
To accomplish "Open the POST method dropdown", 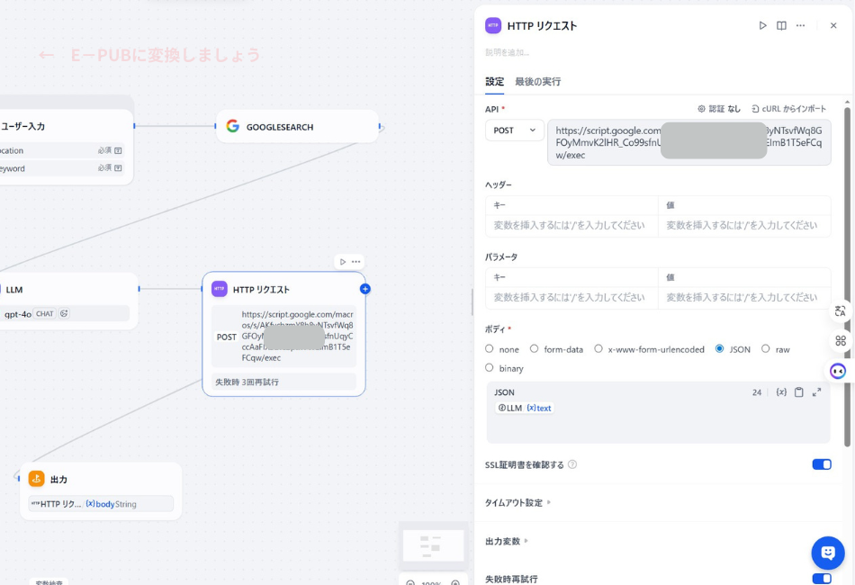I will 514,130.
